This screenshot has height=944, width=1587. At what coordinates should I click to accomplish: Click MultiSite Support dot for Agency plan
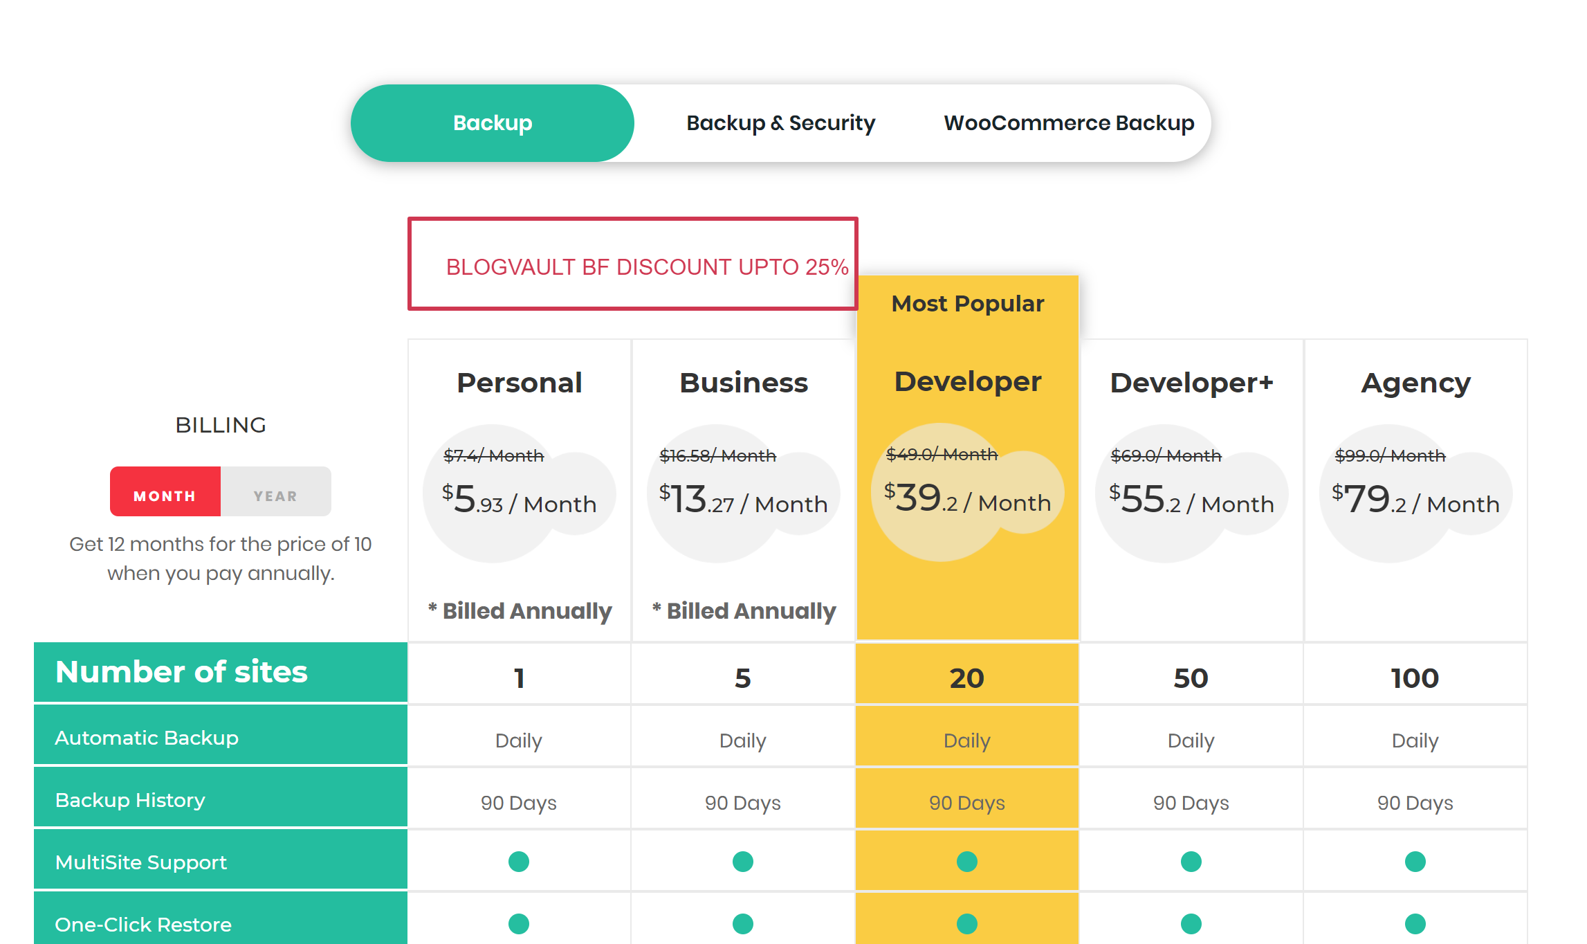(1415, 862)
